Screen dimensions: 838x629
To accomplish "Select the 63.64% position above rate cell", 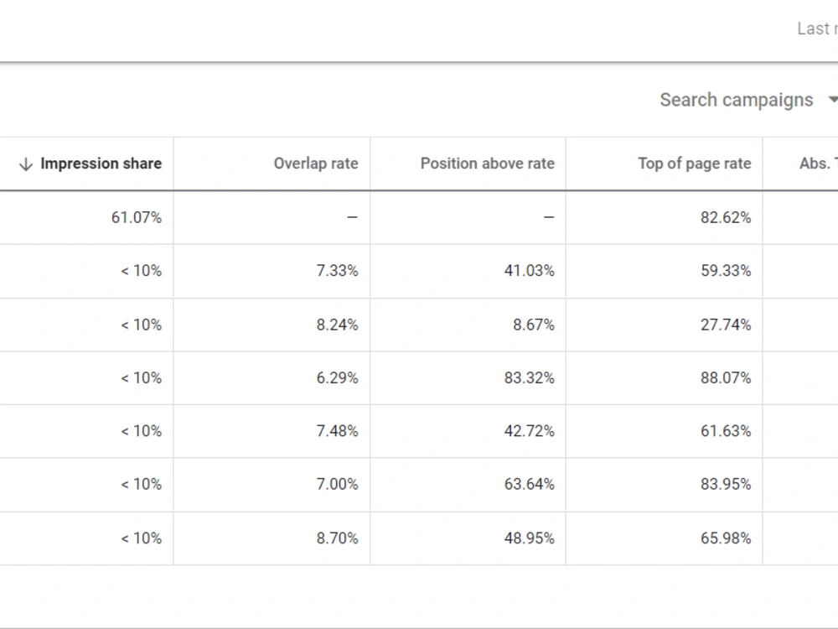I will (x=529, y=484).
